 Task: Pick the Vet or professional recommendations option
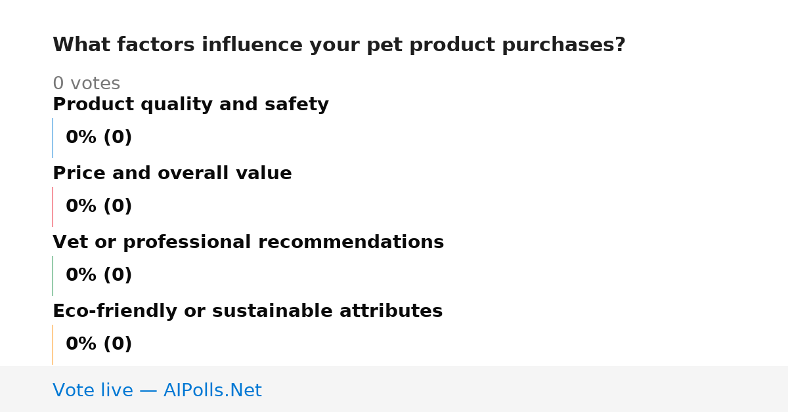coord(248,242)
